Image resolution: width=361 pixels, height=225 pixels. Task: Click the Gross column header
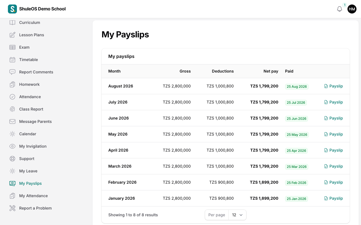(x=185, y=71)
